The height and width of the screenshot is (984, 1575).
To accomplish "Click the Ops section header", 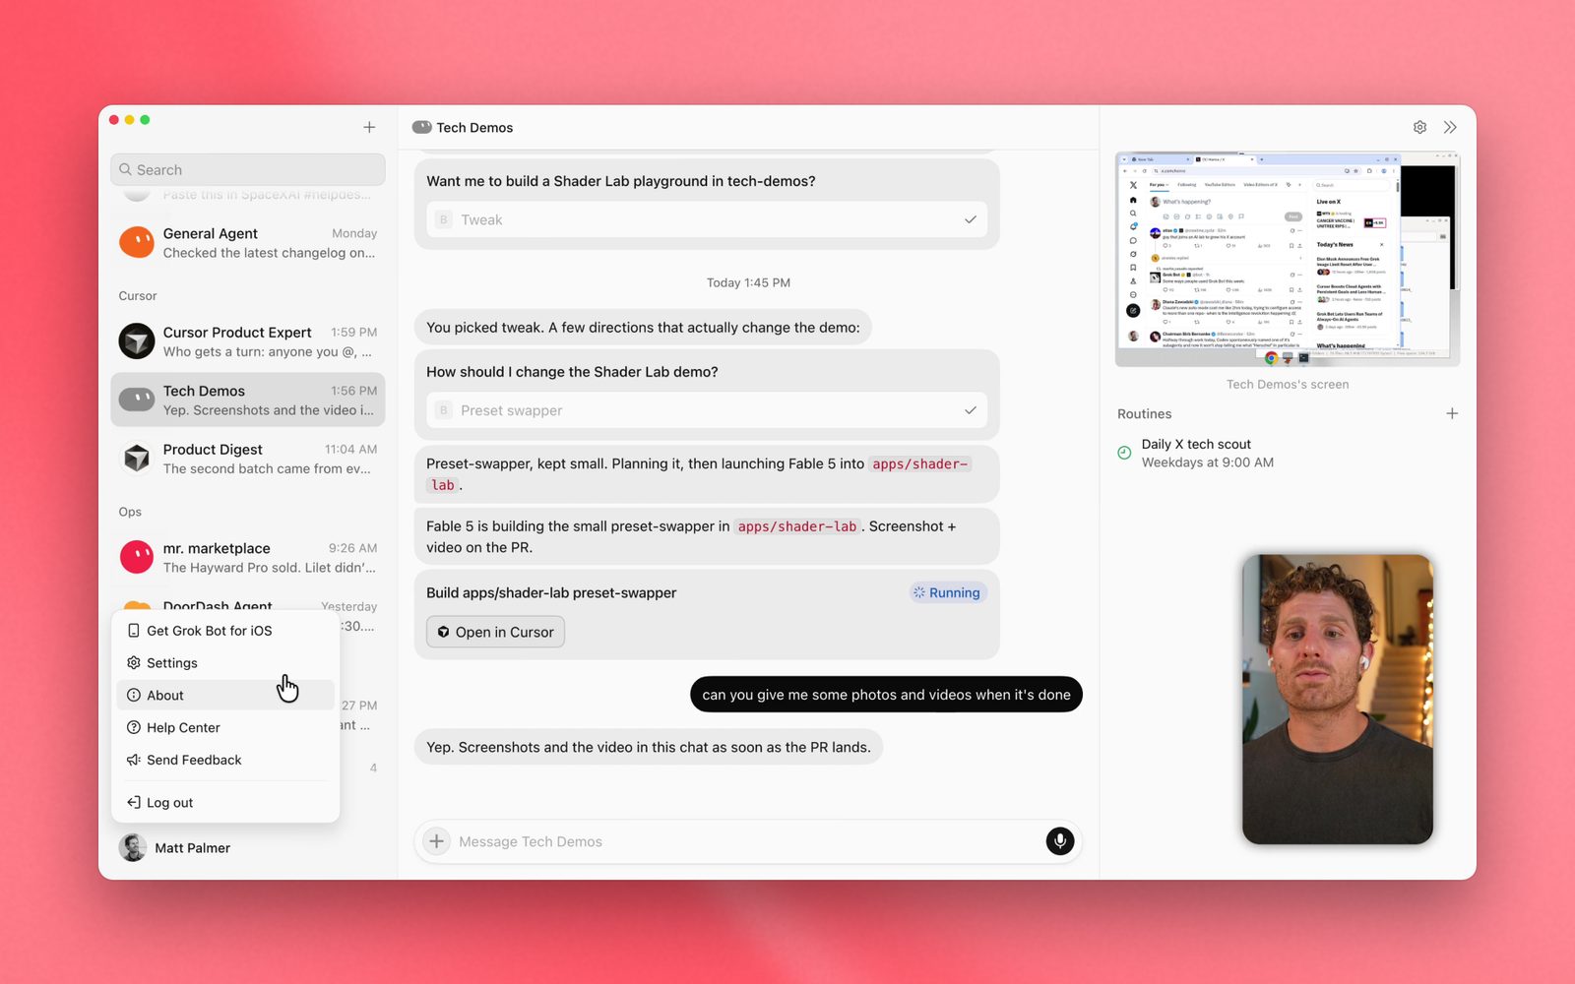I will [x=130, y=512].
